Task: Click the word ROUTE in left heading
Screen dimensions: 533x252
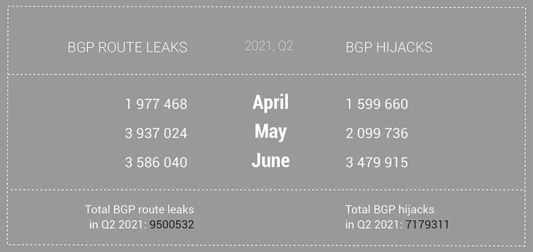Action: [120, 47]
